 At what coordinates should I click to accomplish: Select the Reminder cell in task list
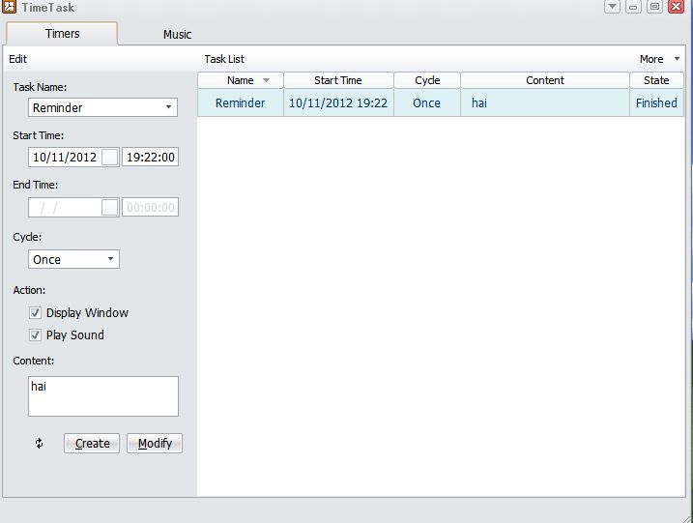tap(241, 103)
